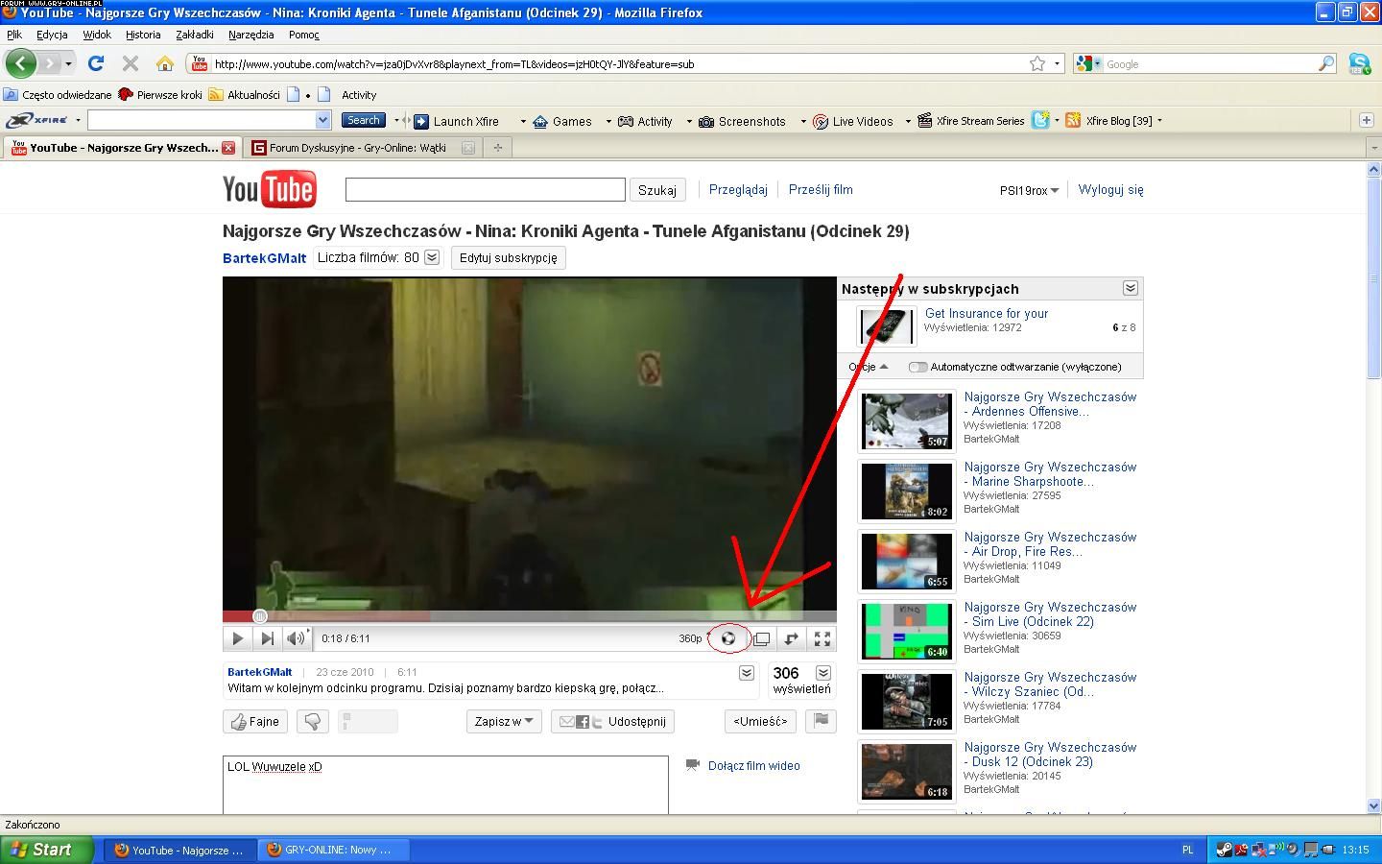This screenshot has width=1382, height=864.
Task: Click the Umieść embed button
Action: tap(760, 721)
